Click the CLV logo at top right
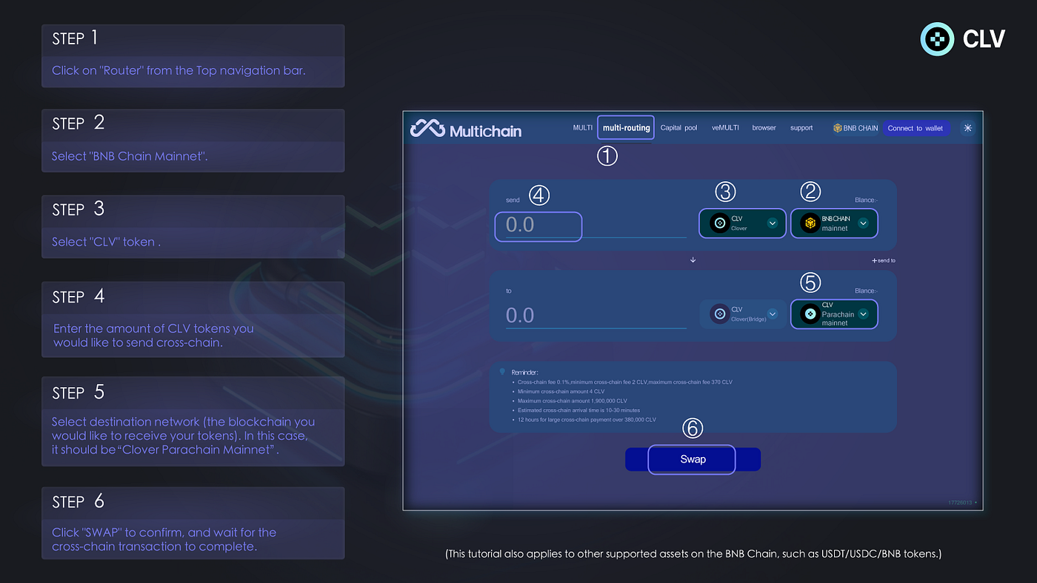Image resolution: width=1037 pixels, height=583 pixels. point(962,39)
